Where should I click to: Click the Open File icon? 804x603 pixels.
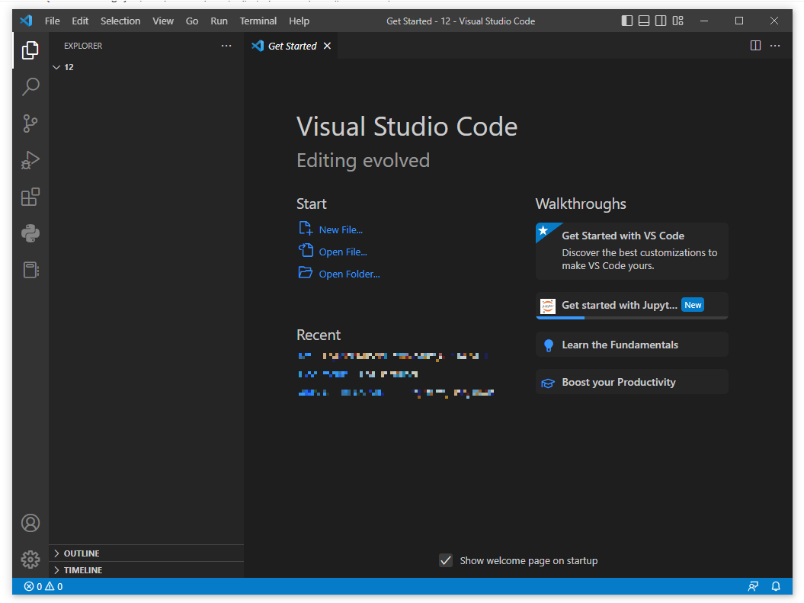click(x=306, y=250)
